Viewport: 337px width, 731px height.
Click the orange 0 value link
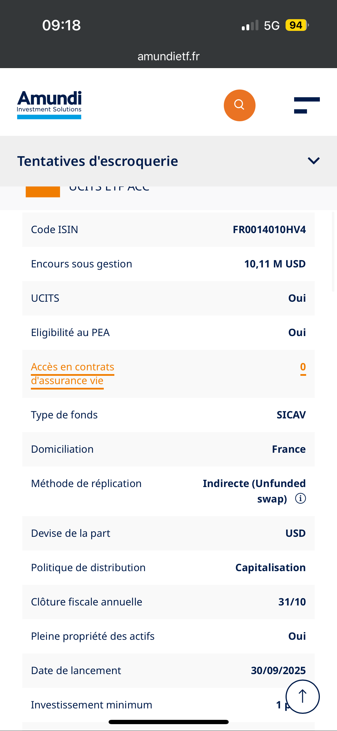pos(303,367)
